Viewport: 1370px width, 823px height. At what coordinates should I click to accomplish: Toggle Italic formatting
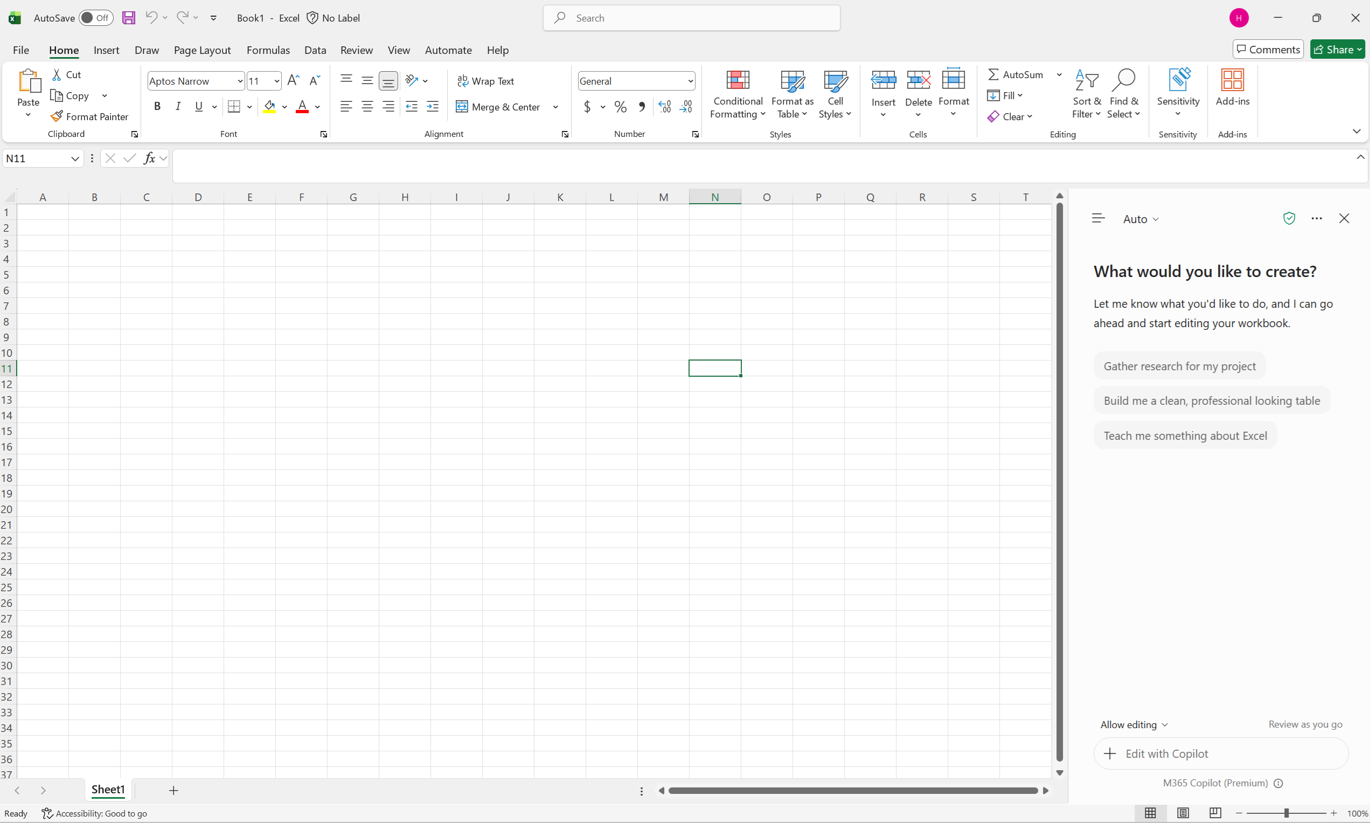click(178, 107)
